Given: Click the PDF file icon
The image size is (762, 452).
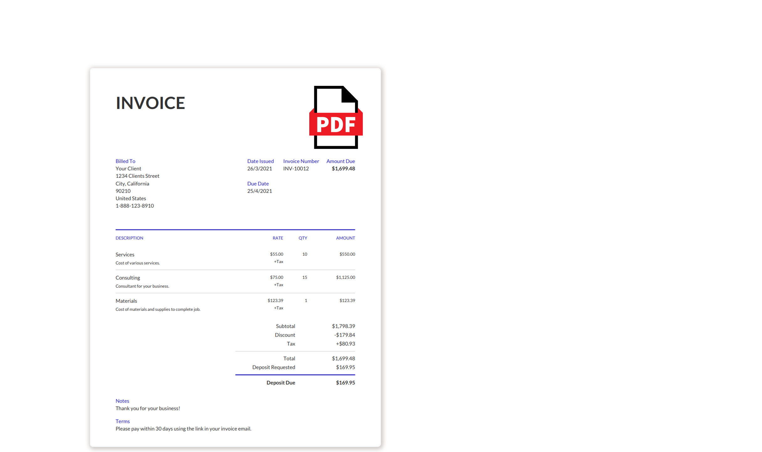Looking at the screenshot, I should point(336,117).
